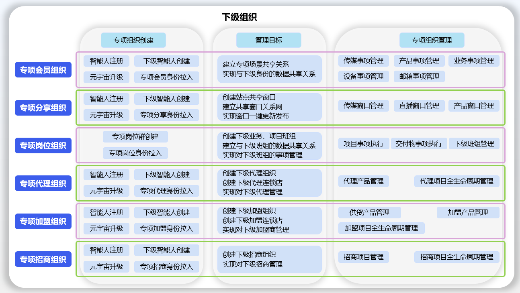
Task: Click 元宇宙升级 in the 专项招商组织 row
Action: point(106,267)
